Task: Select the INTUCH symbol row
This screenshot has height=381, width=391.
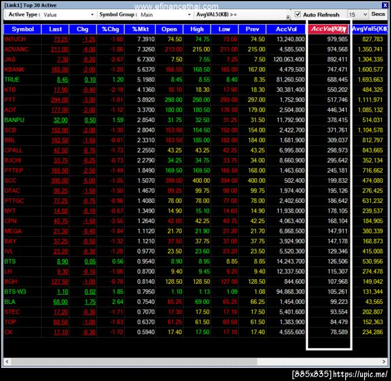Action: [195, 39]
